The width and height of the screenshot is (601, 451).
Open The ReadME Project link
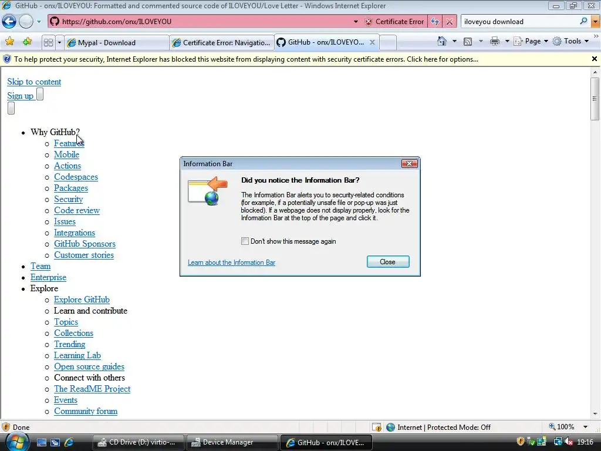tap(92, 389)
